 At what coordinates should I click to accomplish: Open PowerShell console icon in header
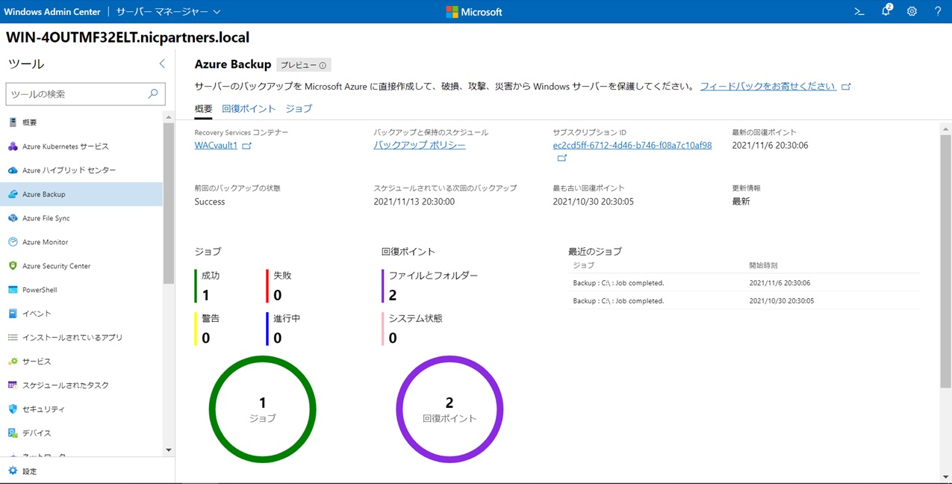pyautogui.click(x=859, y=12)
